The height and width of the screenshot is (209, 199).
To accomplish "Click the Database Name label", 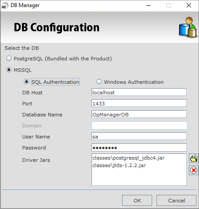I will tap(42, 115).
